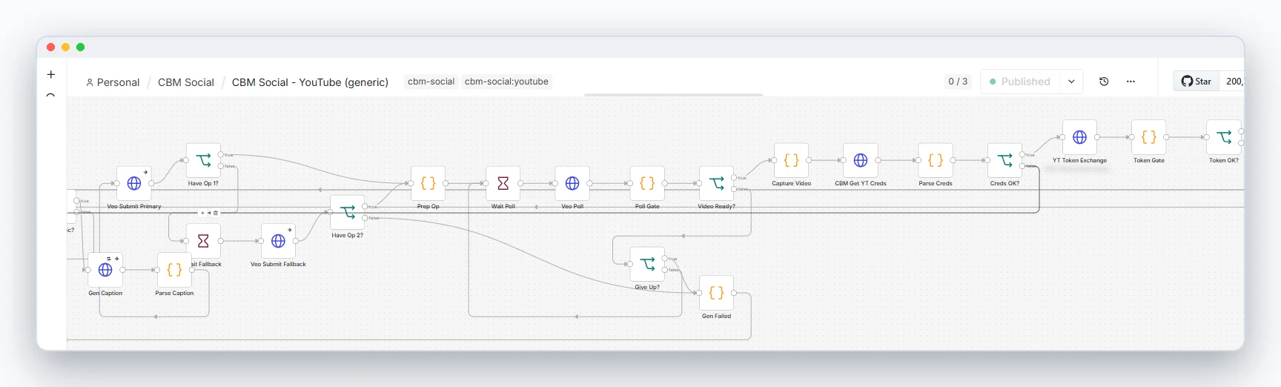
Task: Select the Poll Gate code node
Action: (x=647, y=183)
